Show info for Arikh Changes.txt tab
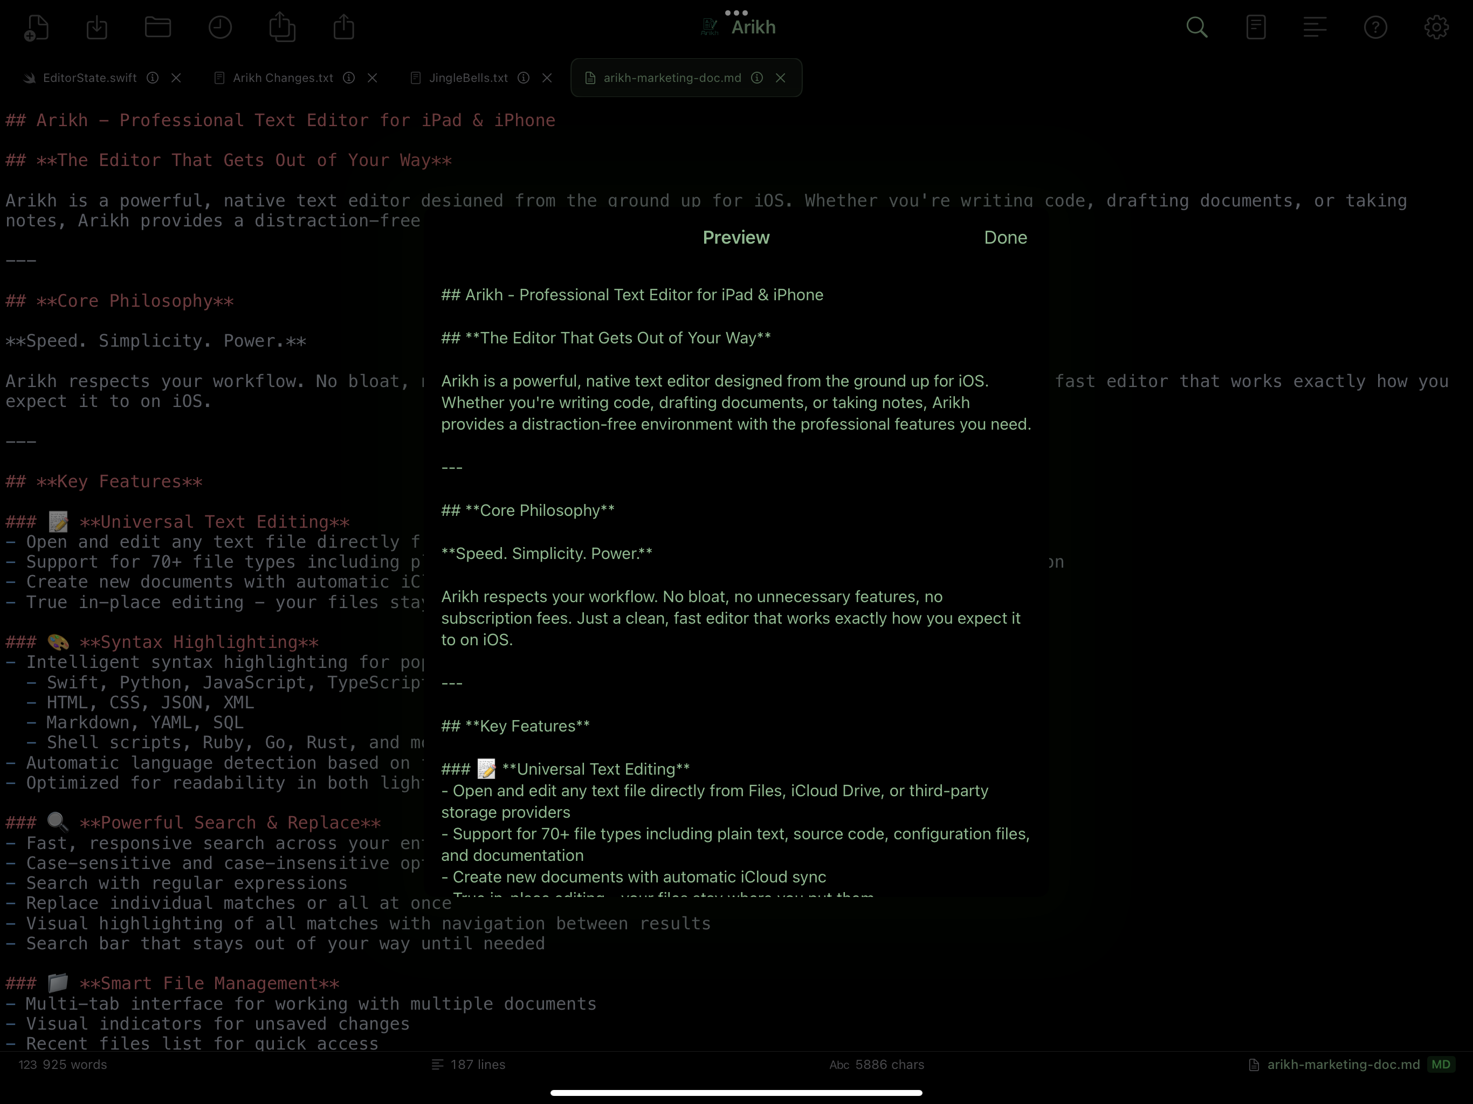 [349, 78]
